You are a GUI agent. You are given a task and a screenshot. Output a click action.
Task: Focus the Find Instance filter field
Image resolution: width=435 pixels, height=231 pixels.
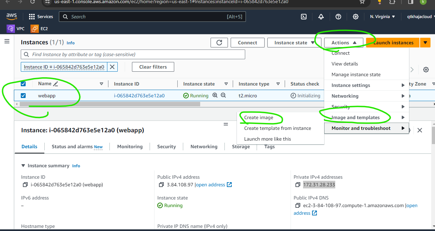tap(133, 54)
